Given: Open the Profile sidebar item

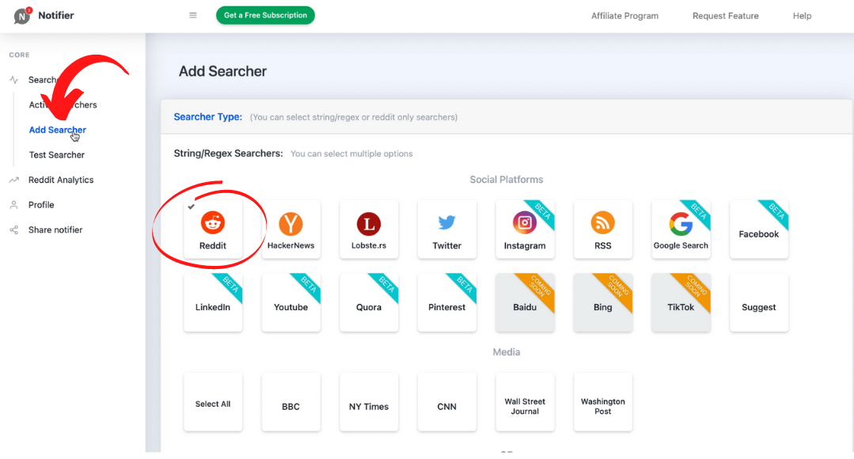Looking at the screenshot, I should (x=41, y=205).
